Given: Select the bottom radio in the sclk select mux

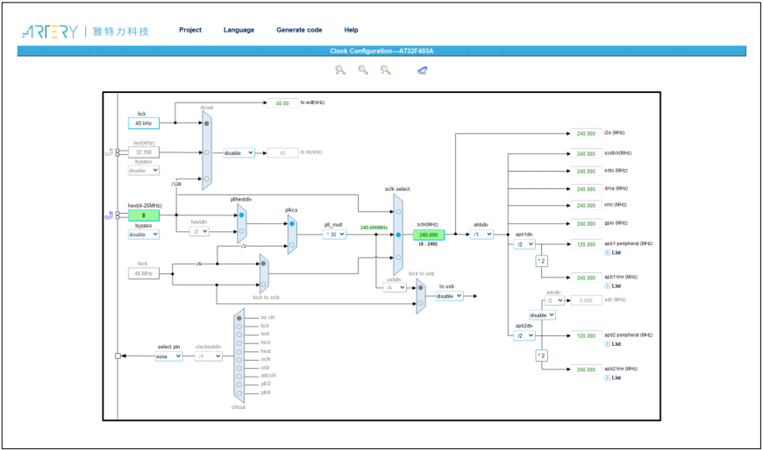Looking at the screenshot, I should click(x=398, y=257).
